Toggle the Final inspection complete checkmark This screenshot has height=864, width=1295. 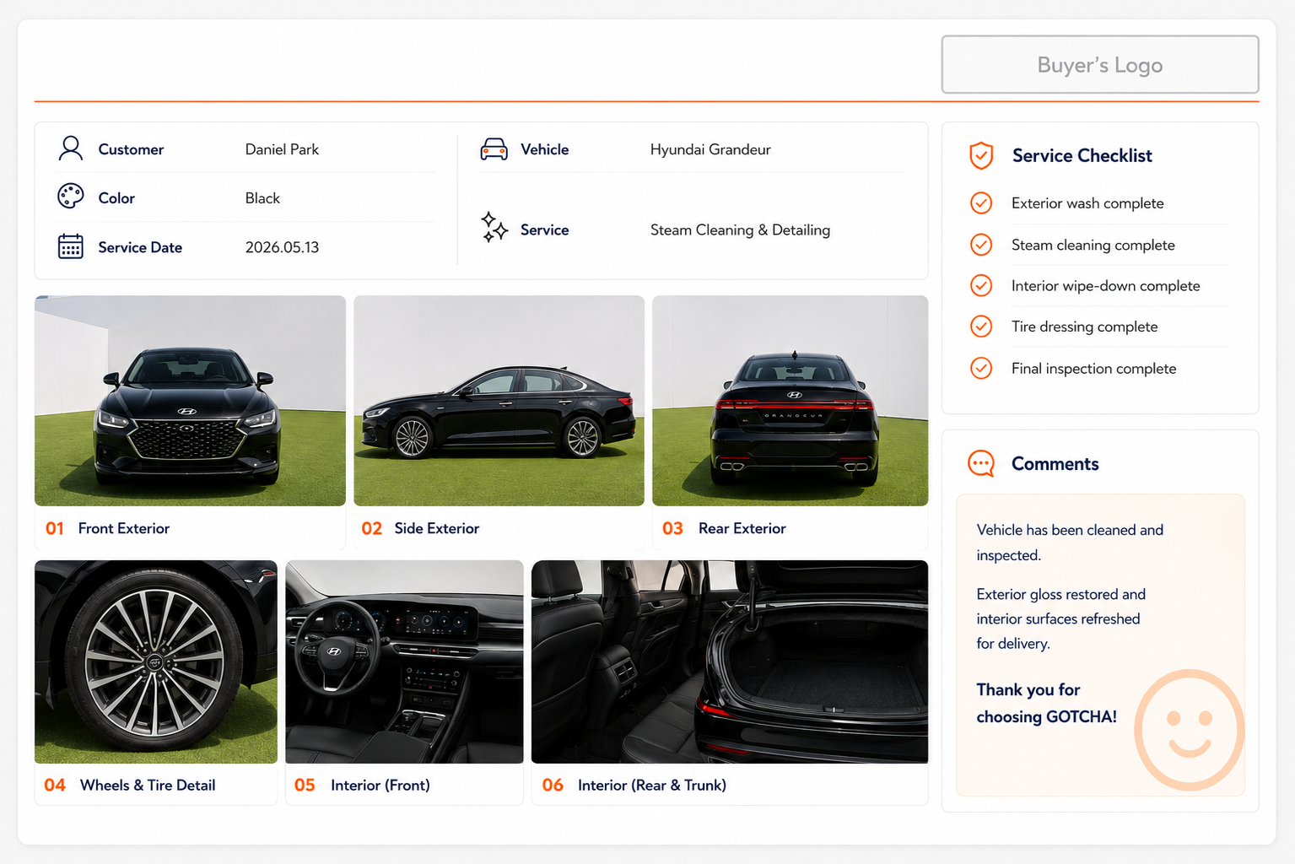pos(981,368)
